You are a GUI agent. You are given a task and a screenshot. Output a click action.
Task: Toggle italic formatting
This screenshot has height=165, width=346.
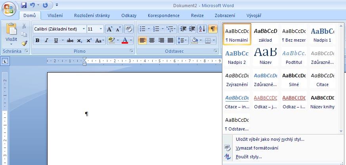coord(46,40)
